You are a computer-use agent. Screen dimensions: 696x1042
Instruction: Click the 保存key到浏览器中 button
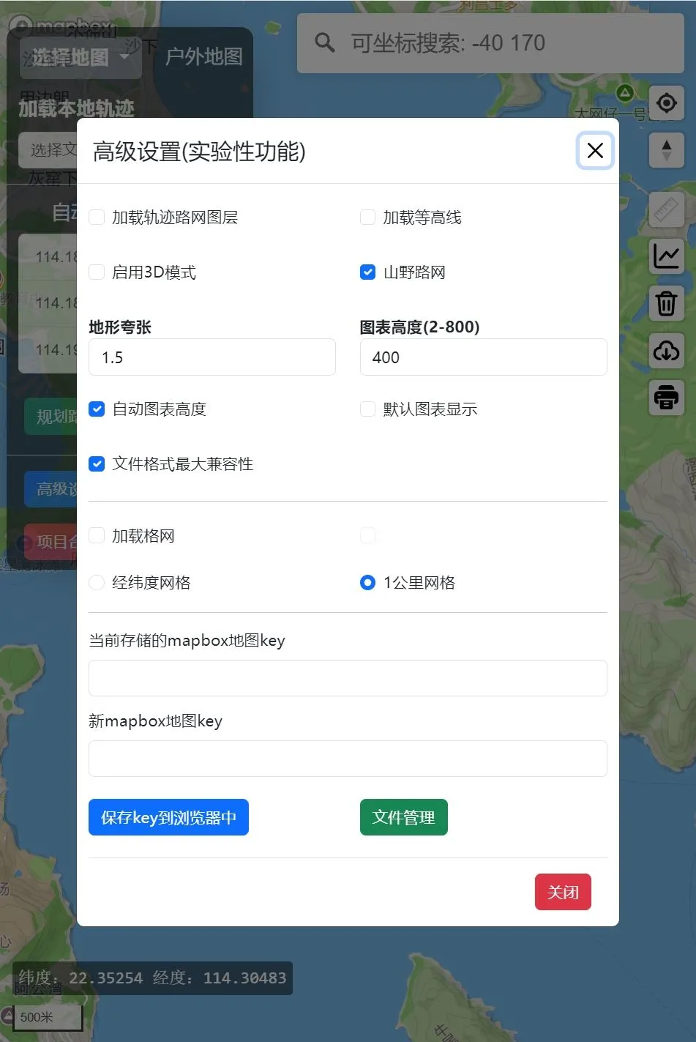coord(168,817)
